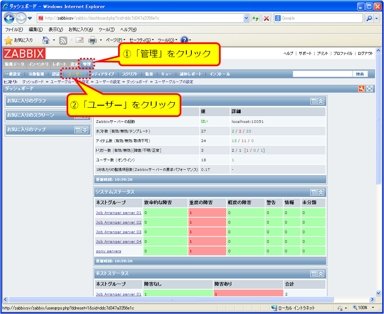Click the horizontal scrollbar right arrow
The height and width of the screenshot is (314, 384).
click(372, 299)
